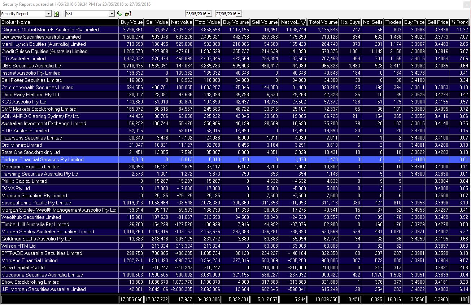Select ABN AMRO Clearing Sydney Pty Ltd row

(235, 116)
